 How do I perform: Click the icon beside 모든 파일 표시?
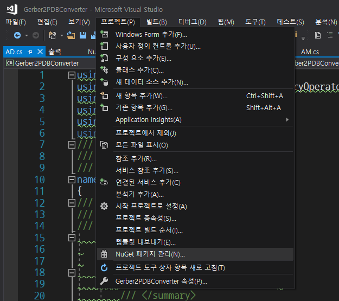(x=104, y=145)
